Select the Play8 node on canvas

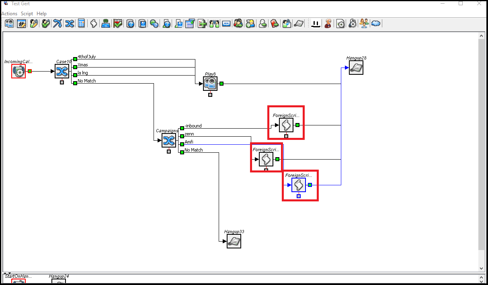click(210, 84)
